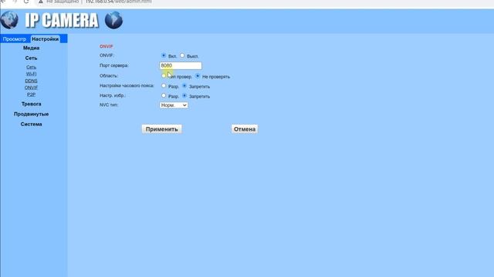Click the browser address bar URL

[118, 2]
